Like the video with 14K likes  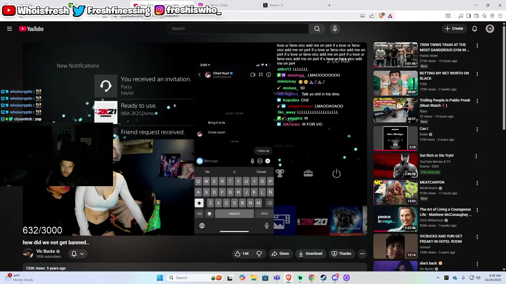242,254
